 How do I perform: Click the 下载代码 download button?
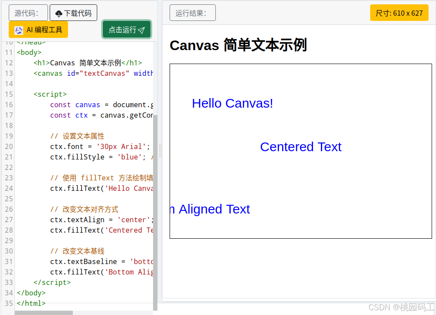click(x=73, y=13)
